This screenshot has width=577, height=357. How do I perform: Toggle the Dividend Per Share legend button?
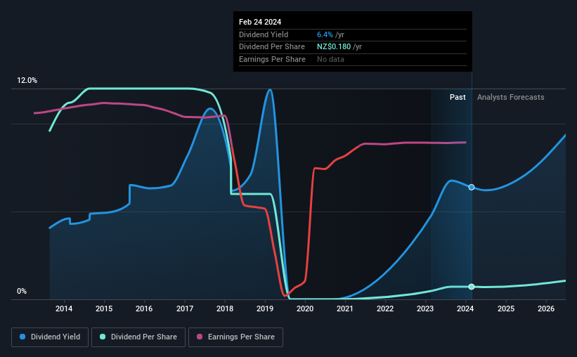(138, 337)
